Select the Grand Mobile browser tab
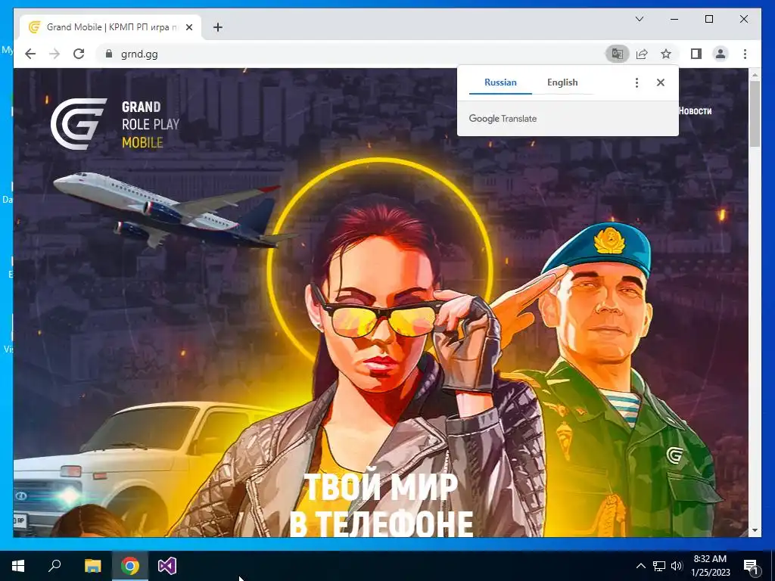This screenshot has height=581, width=775. coord(110,27)
